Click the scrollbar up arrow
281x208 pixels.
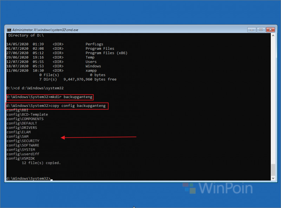(x=273, y=36)
